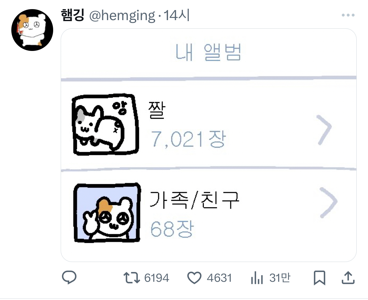Click the 6194 retweet count
368x300 pixels.
point(157,278)
